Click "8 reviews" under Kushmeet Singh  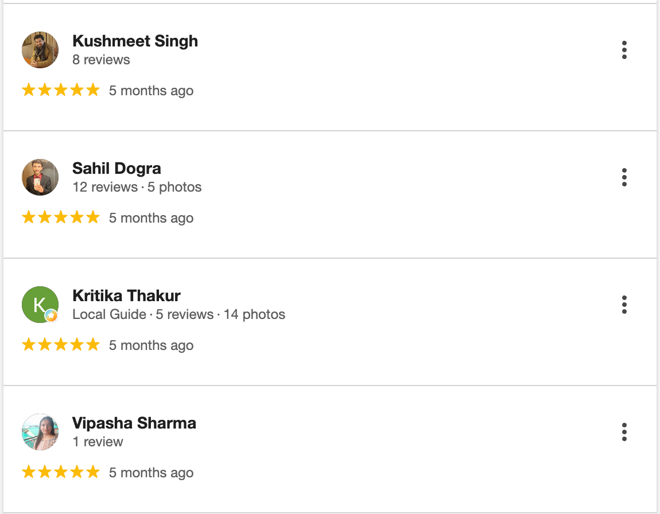click(x=101, y=60)
